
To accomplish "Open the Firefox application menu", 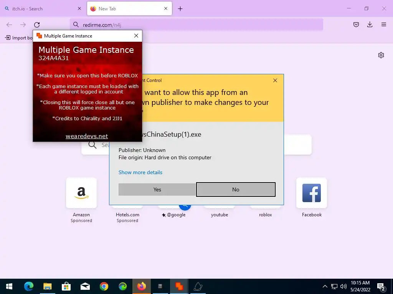I will pos(384,24).
